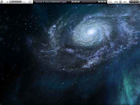Click the second round window button

click(x=133, y=2)
